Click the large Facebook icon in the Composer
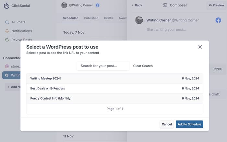227x142 pixels. coord(218,20)
